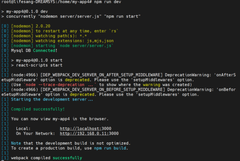Click 'watching extensions: js,mjs,json' line
This screenshot has height=161, width=240.
(x=75, y=41)
